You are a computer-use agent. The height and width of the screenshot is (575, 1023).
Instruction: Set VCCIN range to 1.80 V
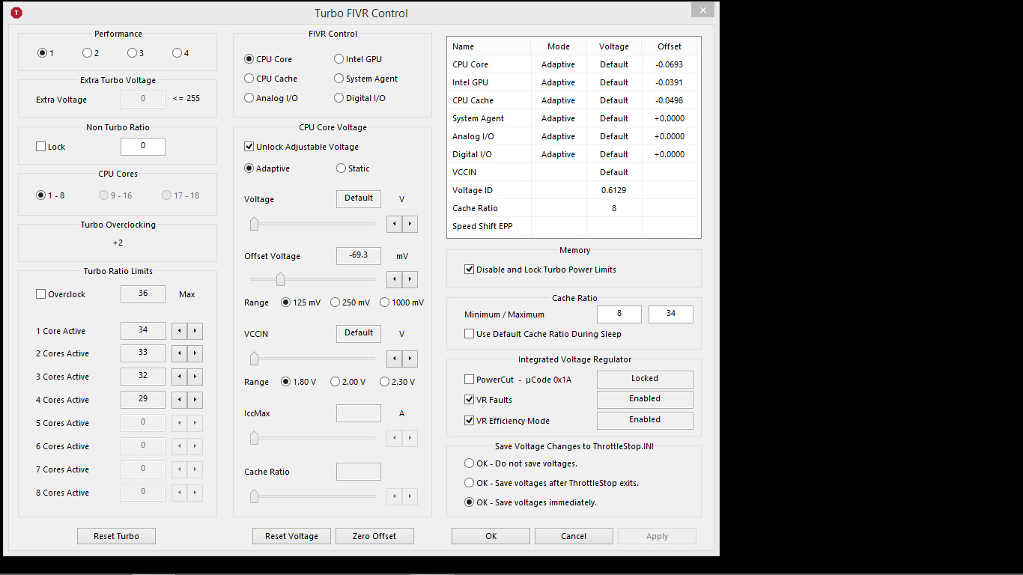pos(299,382)
